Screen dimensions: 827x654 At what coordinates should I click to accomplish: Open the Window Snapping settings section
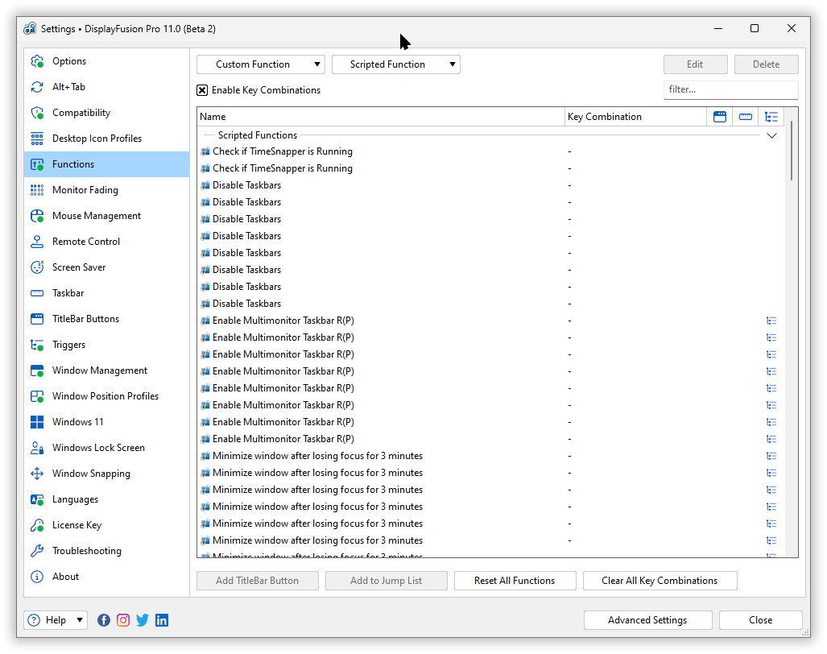tap(91, 474)
